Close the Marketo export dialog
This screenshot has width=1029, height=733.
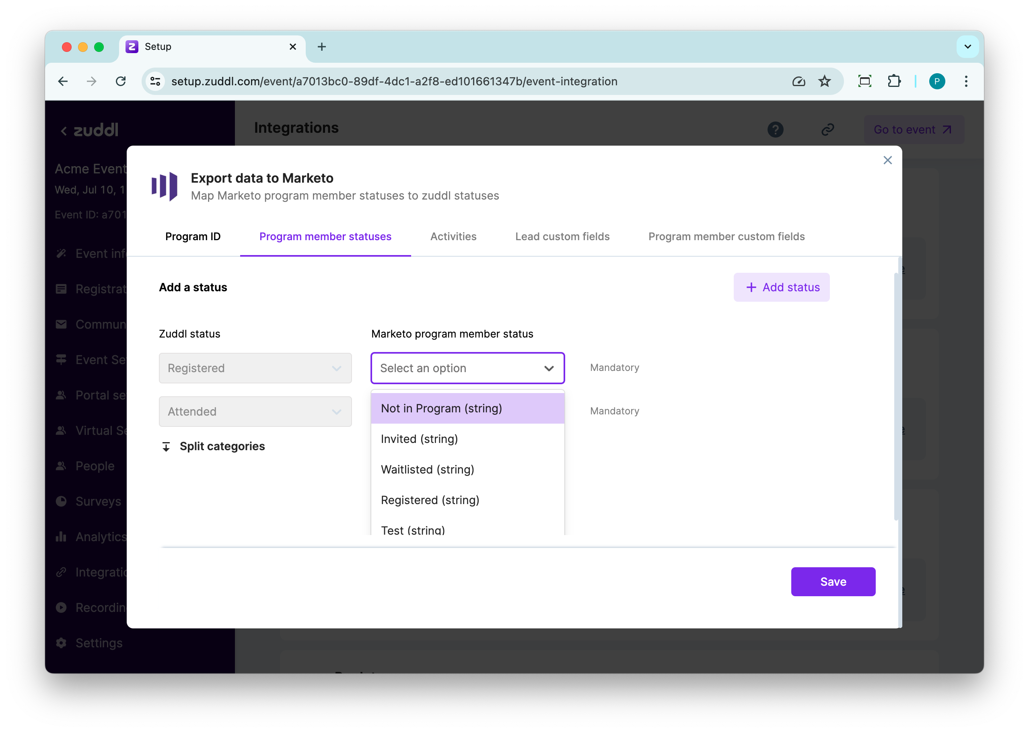point(887,160)
